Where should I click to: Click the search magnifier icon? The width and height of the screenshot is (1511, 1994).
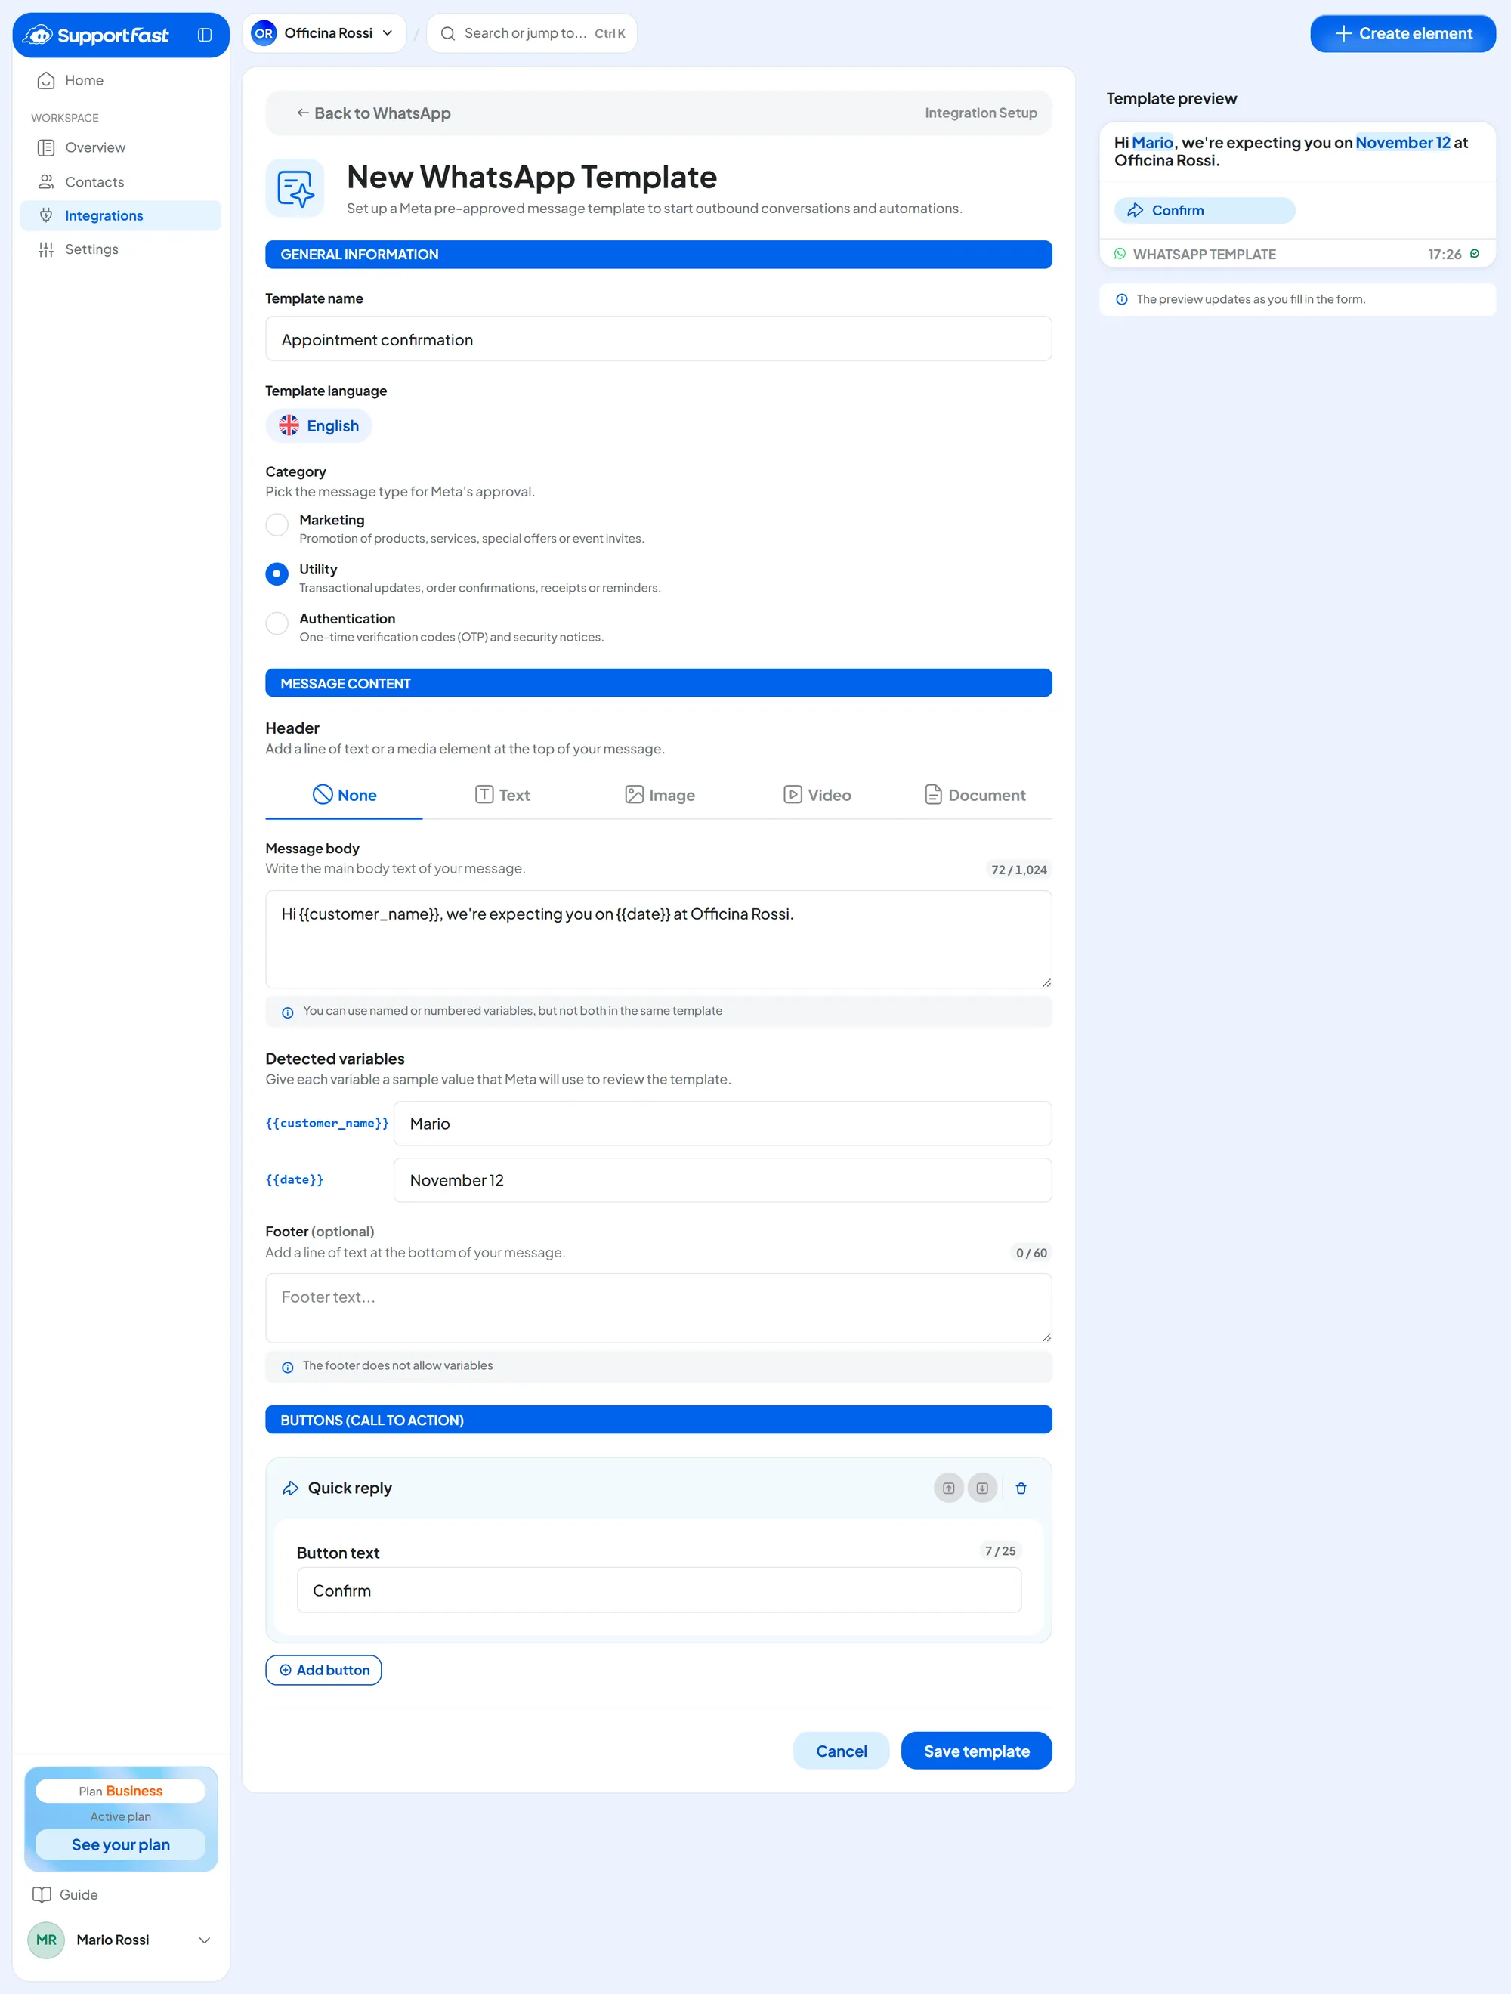447,33
